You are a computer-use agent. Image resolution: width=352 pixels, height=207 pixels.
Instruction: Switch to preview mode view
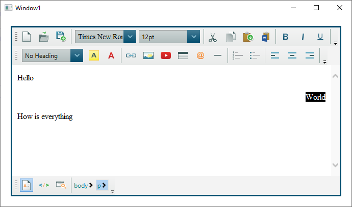[x=61, y=185]
